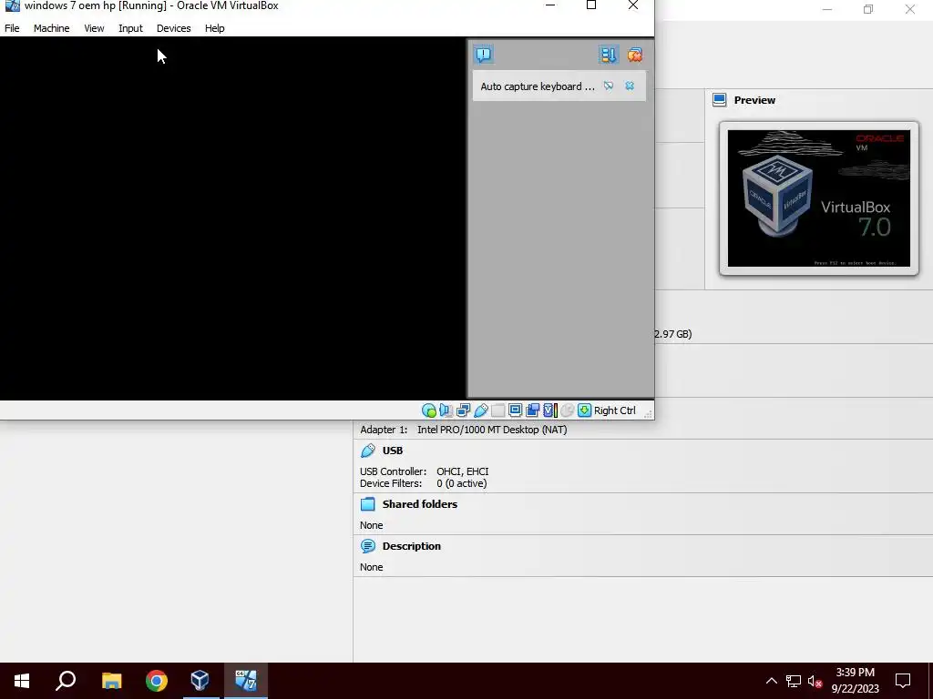The image size is (933, 699).
Task: Open the View menu
Action: [x=94, y=28]
